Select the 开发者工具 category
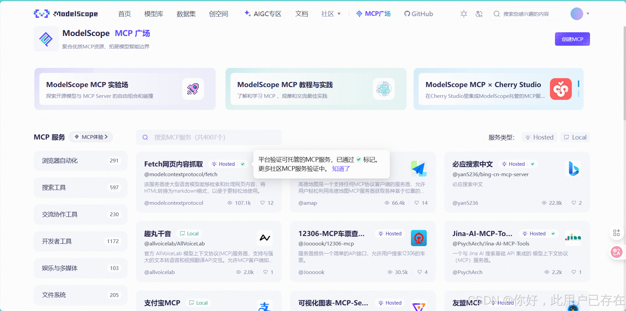Viewport: 626px width, 311px height. pos(80,241)
